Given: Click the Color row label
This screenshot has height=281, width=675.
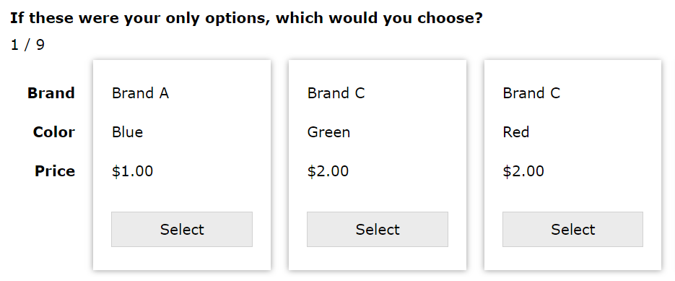Looking at the screenshot, I should (x=54, y=132).
